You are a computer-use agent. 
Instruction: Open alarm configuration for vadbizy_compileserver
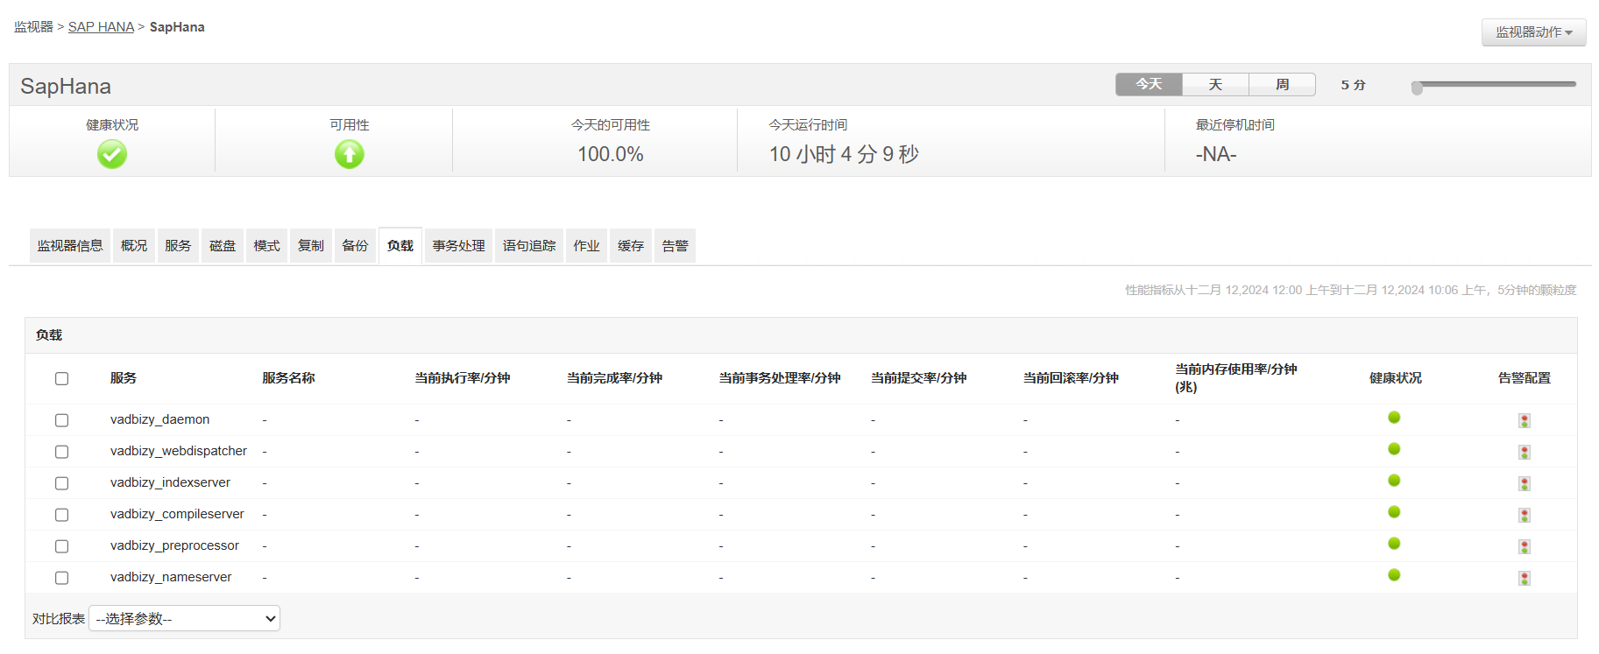click(x=1525, y=516)
